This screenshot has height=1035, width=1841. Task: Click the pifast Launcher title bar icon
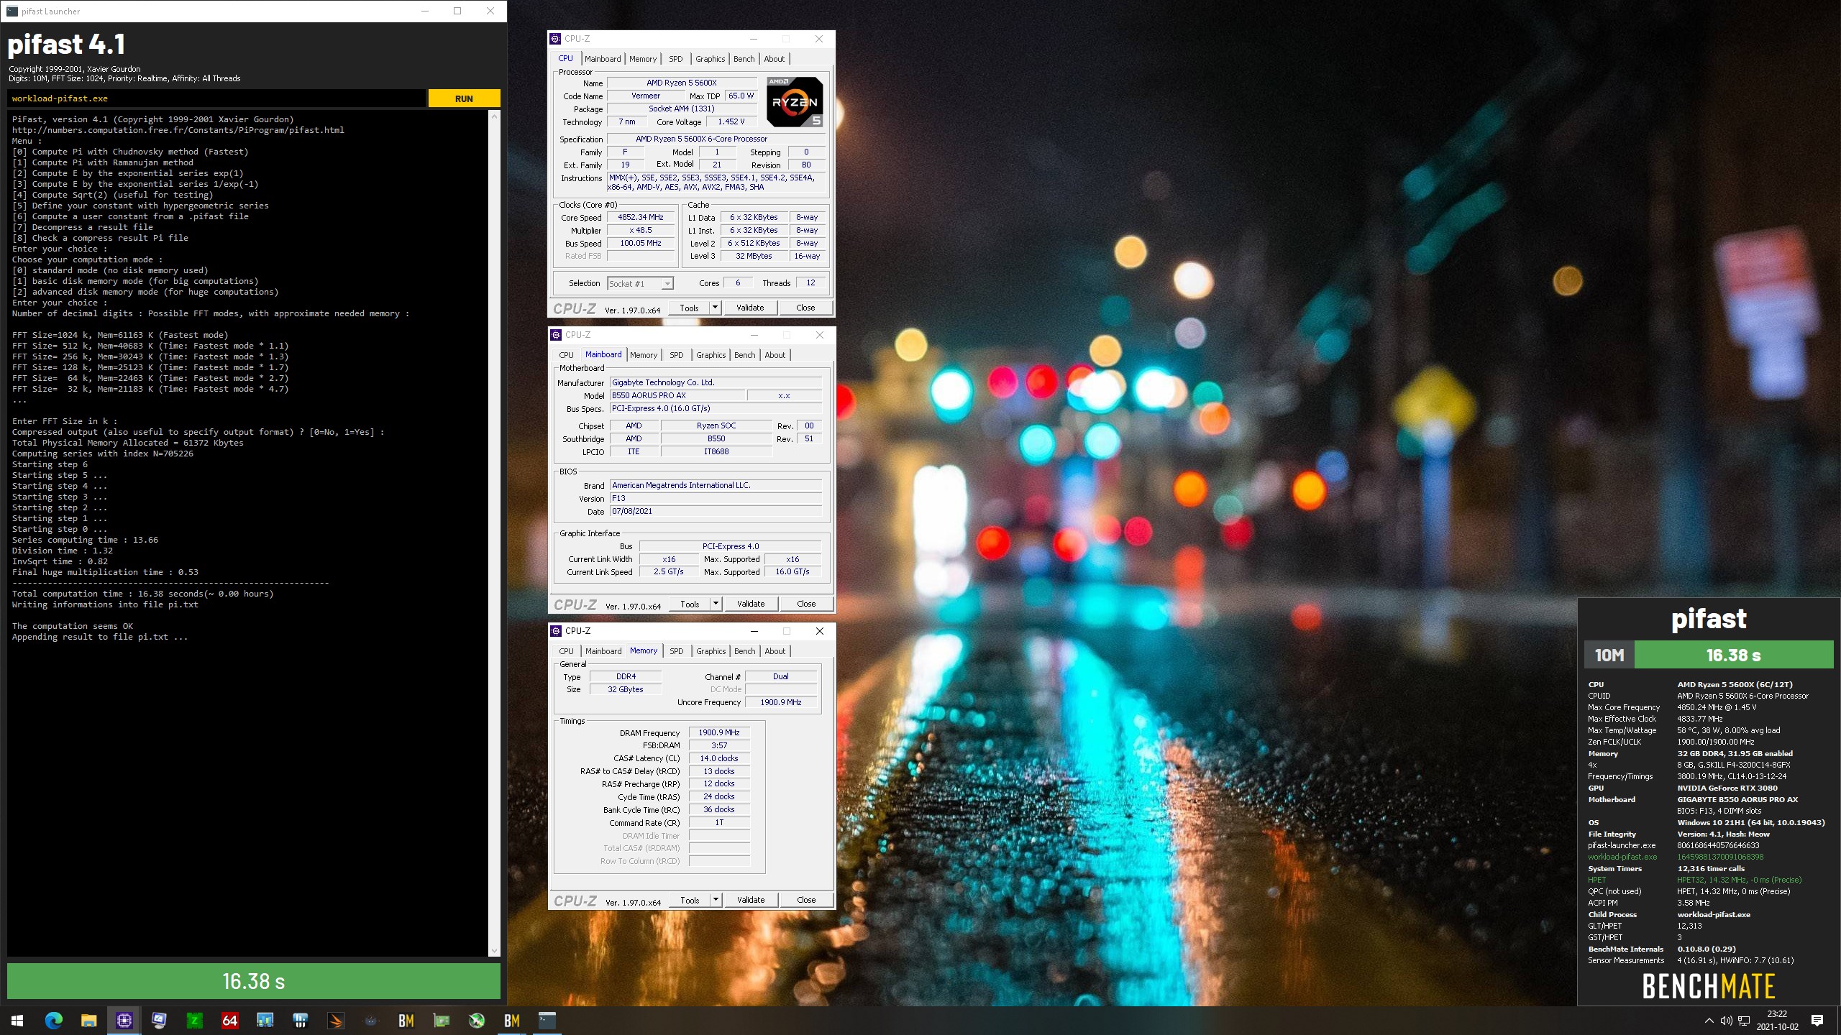[12, 11]
